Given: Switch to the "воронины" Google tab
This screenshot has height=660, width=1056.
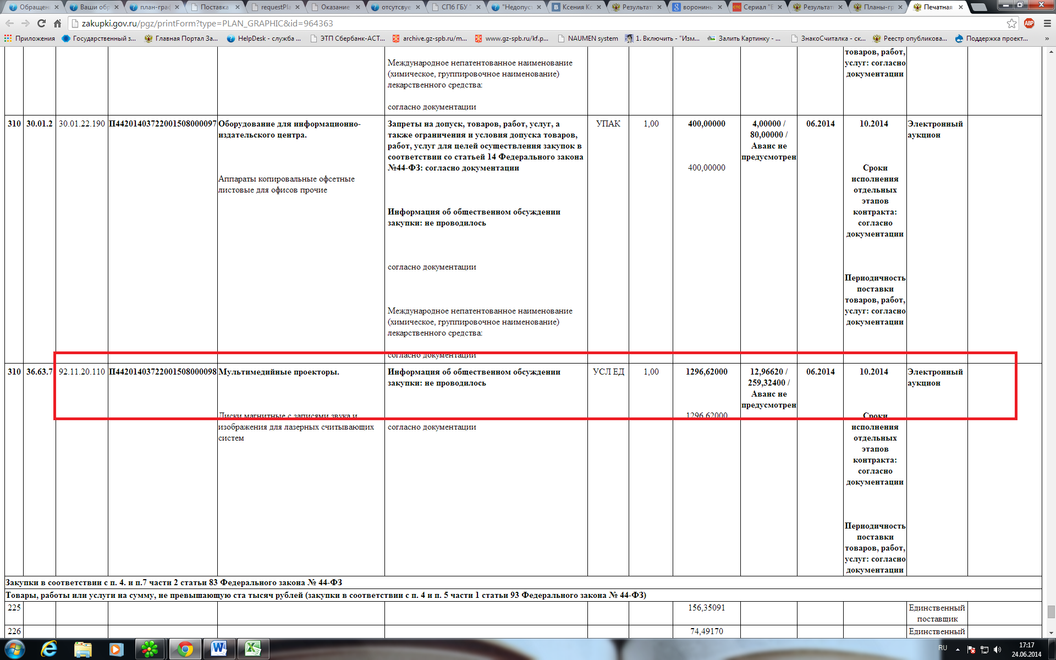Looking at the screenshot, I should [696, 7].
